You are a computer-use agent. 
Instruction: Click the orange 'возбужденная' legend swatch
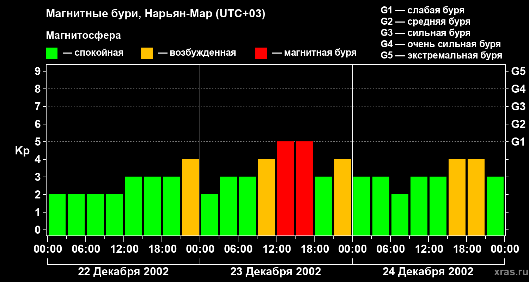click(x=147, y=53)
